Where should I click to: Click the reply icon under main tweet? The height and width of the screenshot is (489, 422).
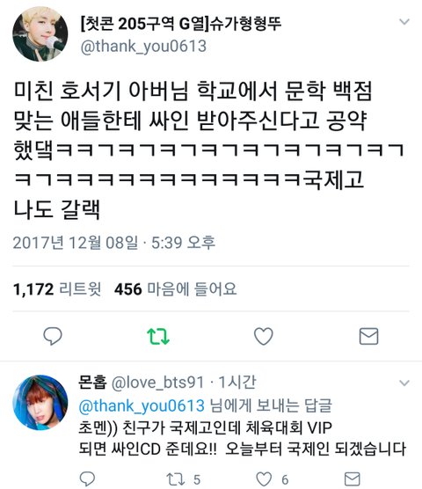point(53,336)
